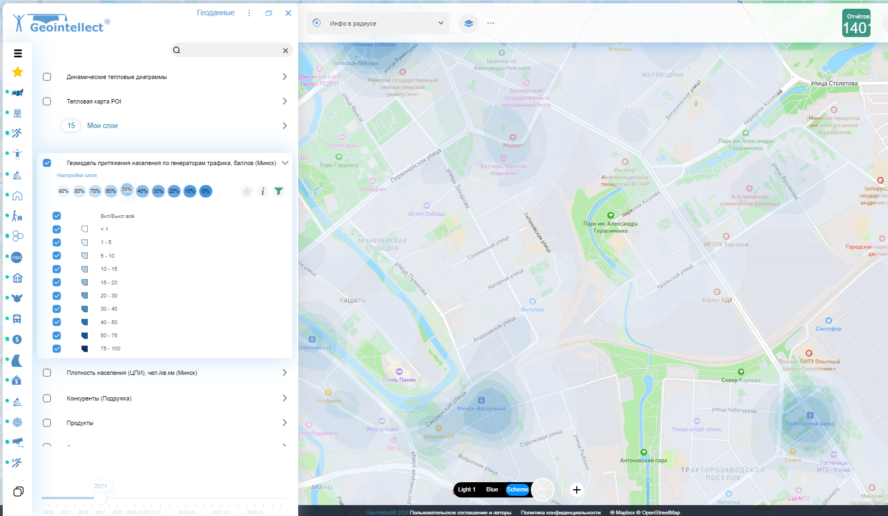The height and width of the screenshot is (516, 888).
Task: Switch map style to Blue
Action: pyautogui.click(x=492, y=489)
